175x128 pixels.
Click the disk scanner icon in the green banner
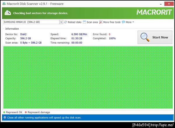coord(8,13)
